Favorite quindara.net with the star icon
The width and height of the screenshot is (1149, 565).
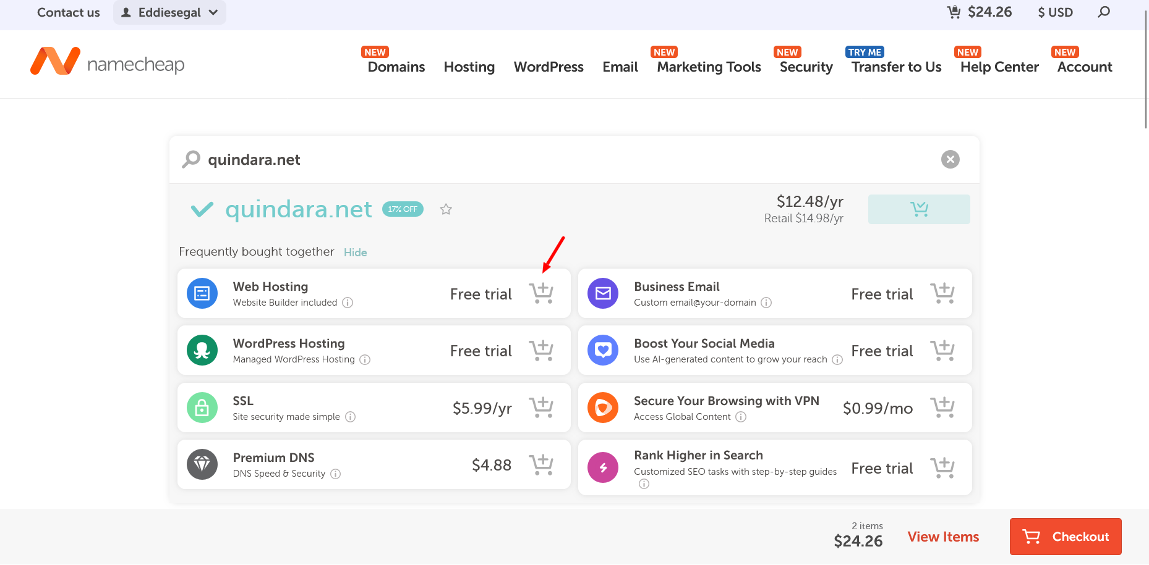tap(446, 209)
